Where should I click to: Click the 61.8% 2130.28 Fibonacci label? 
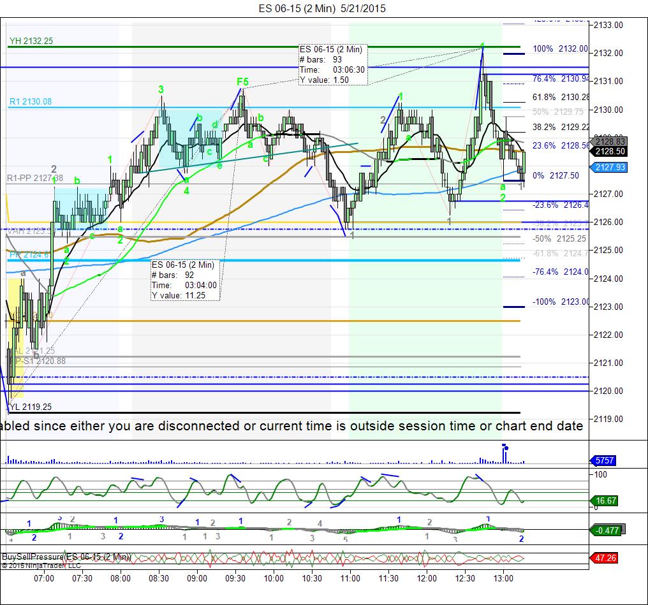point(560,97)
